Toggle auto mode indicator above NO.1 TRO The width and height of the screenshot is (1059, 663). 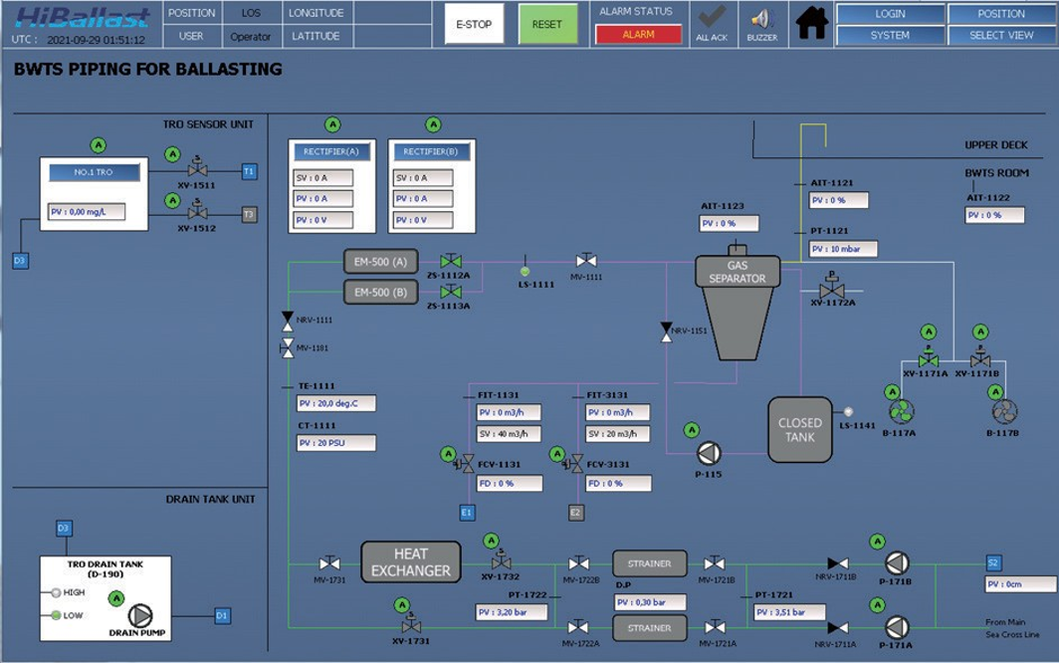click(x=98, y=145)
